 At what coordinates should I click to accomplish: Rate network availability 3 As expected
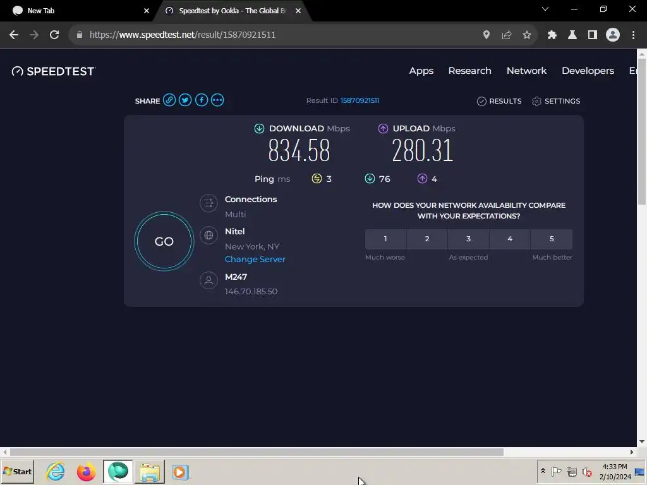tap(468, 239)
